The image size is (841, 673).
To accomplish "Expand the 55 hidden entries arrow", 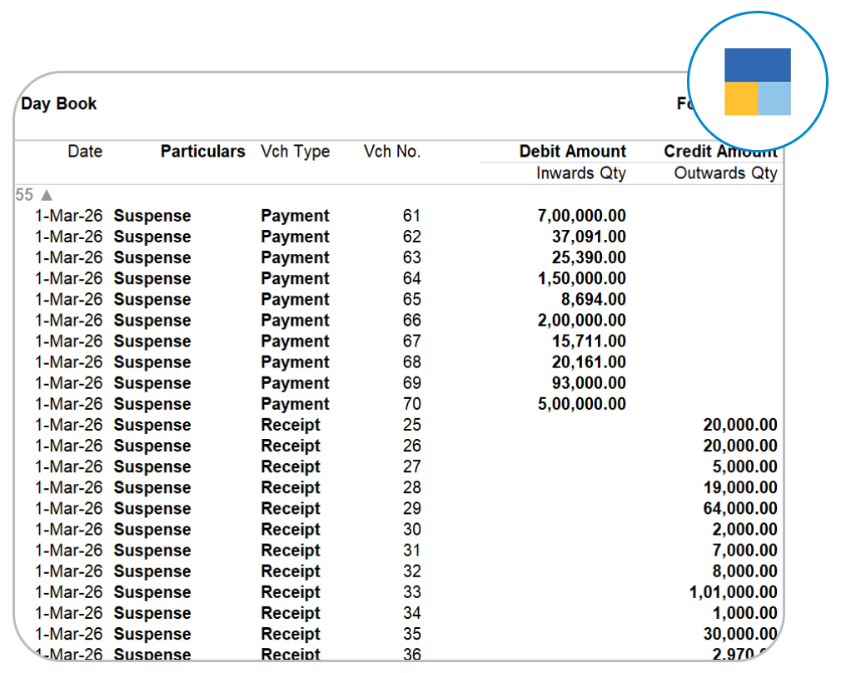I will point(47,195).
